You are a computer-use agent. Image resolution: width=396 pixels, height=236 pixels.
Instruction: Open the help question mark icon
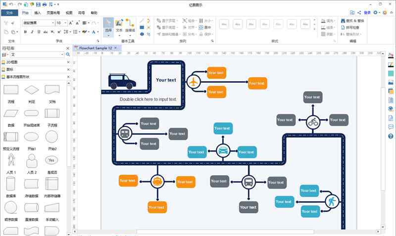point(391,136)
